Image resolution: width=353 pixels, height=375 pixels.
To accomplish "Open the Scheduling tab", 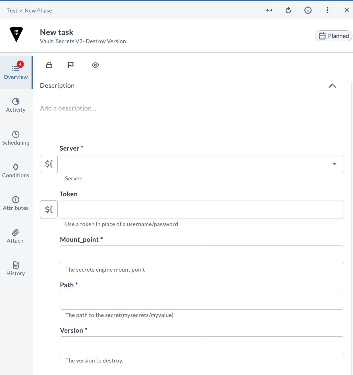I will (x=16, y=138).
